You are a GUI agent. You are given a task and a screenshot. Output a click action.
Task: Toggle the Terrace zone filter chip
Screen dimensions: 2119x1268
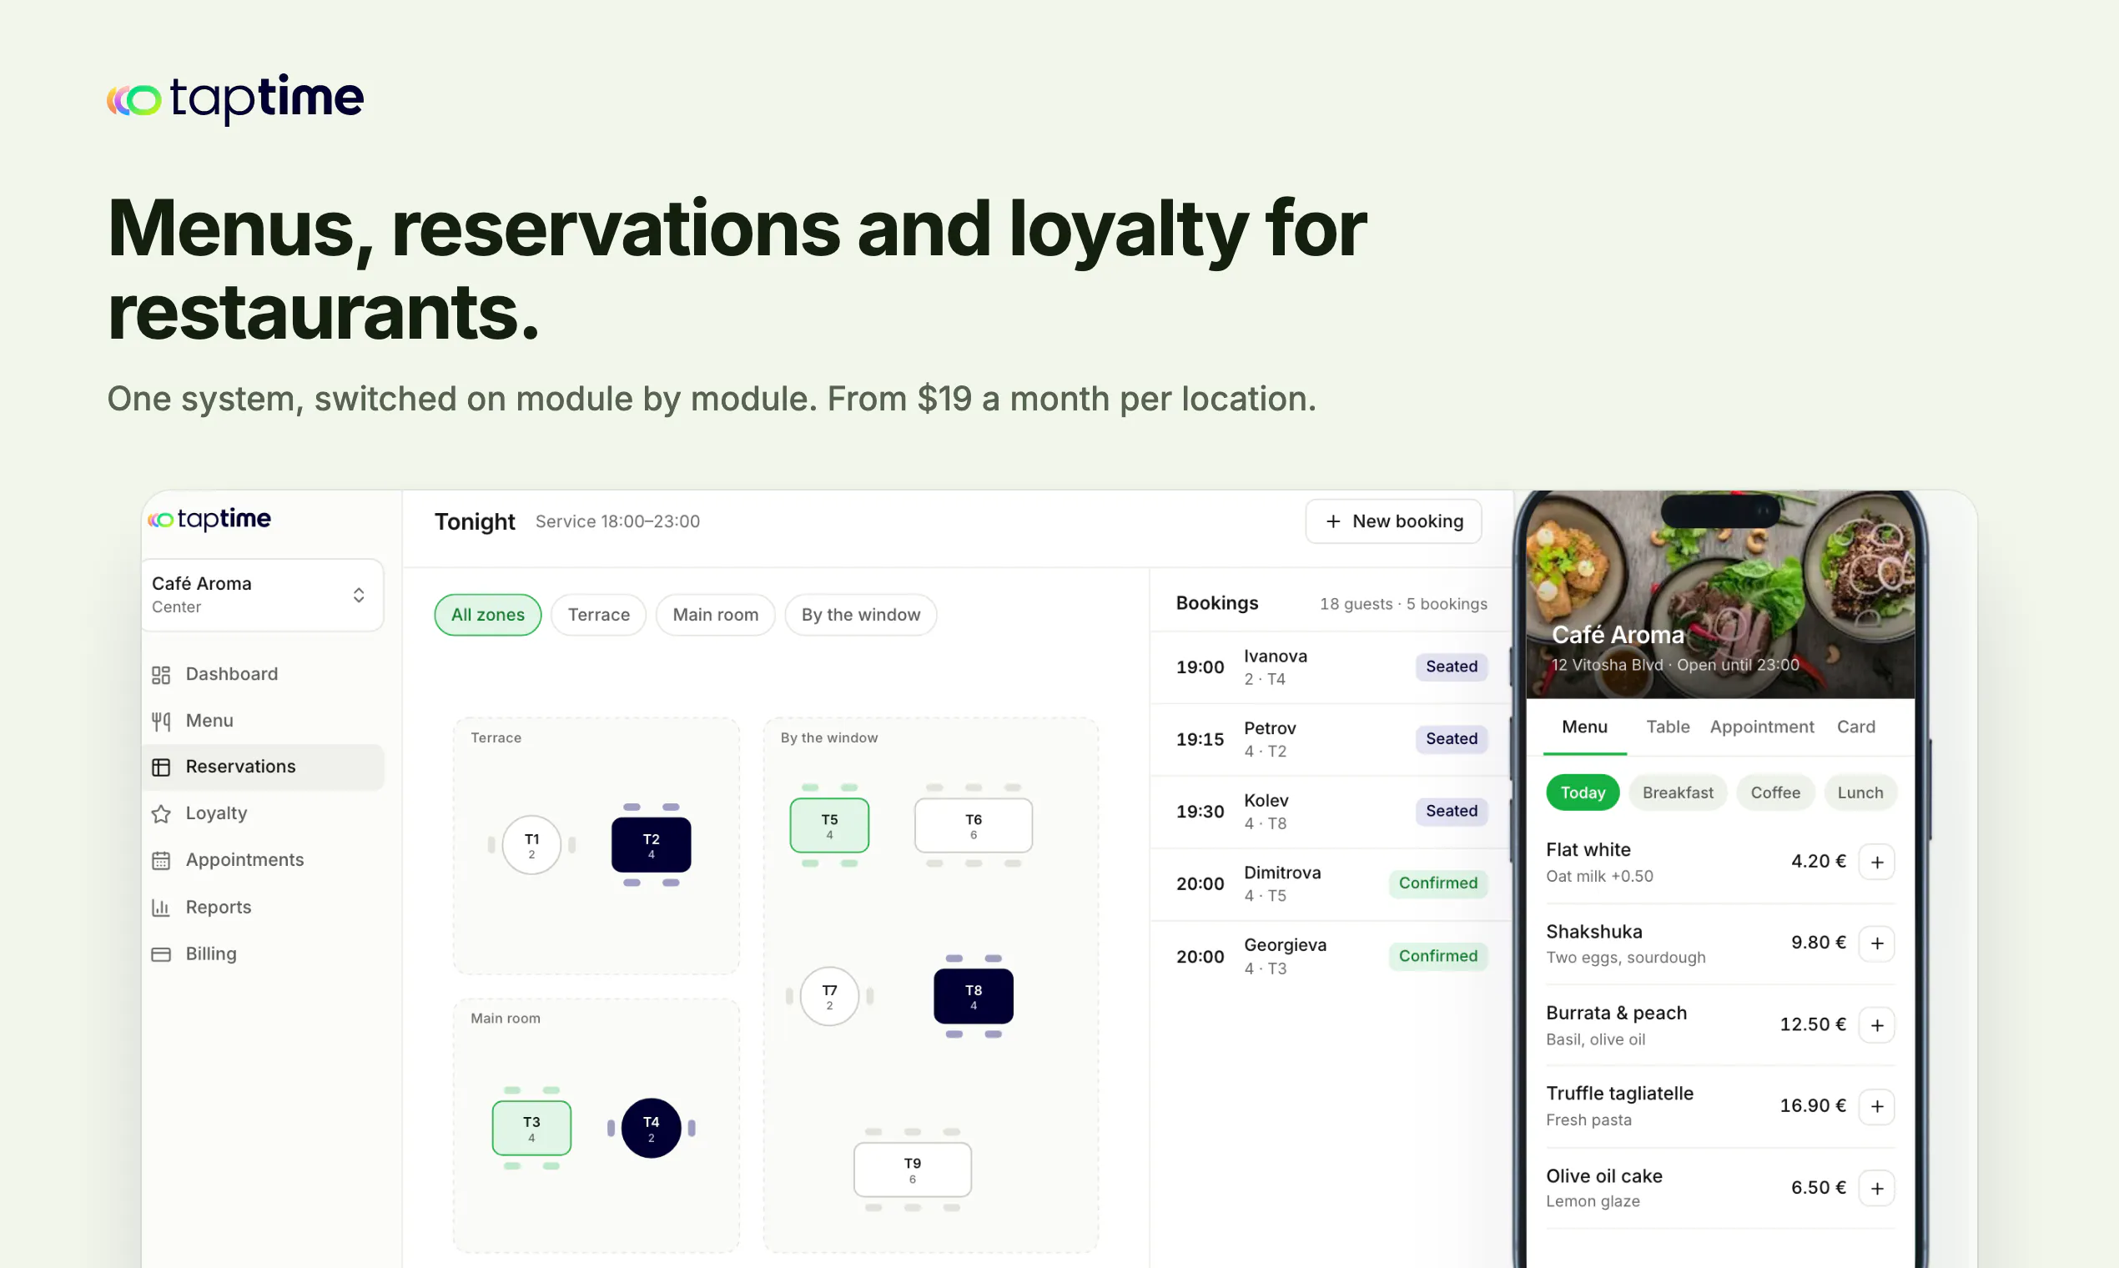[598, 614]
